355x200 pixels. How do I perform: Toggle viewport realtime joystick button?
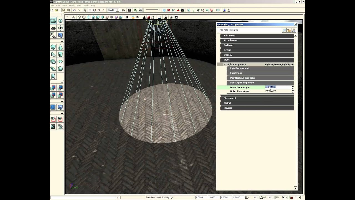click(73, 17)
